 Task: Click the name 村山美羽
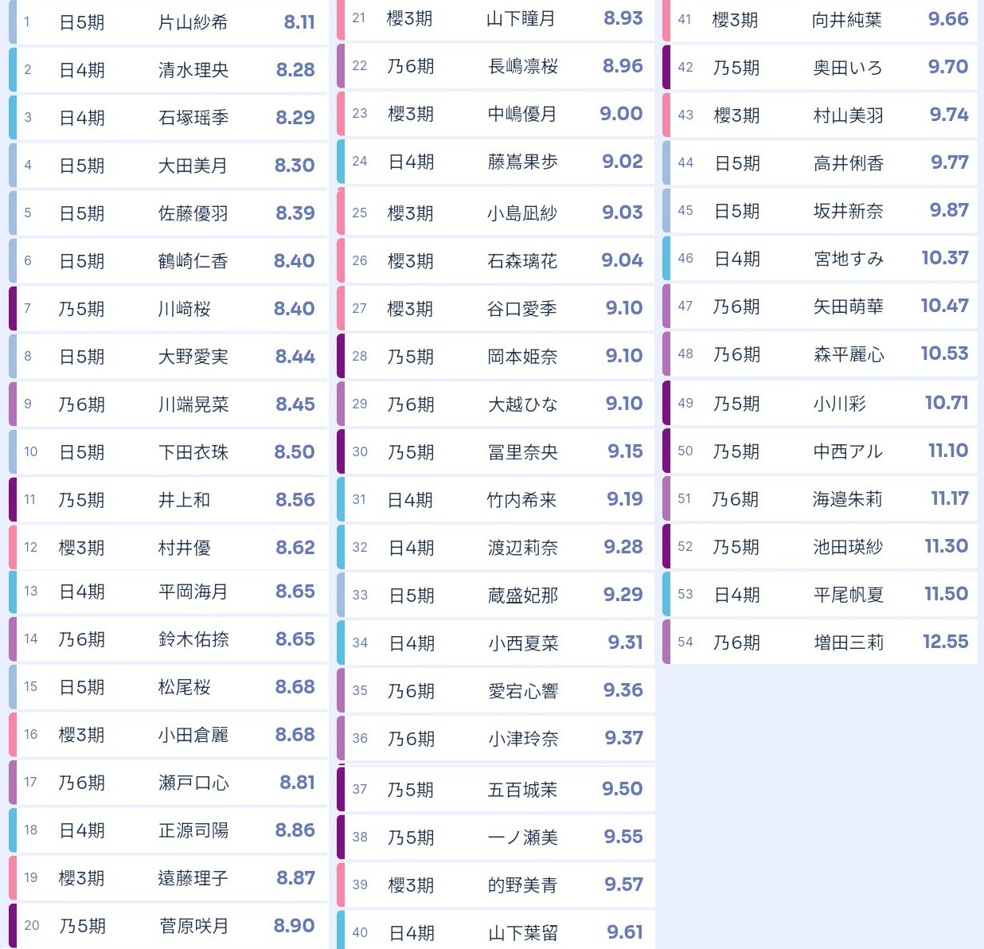pyautogui.click(x=847, y=115)
